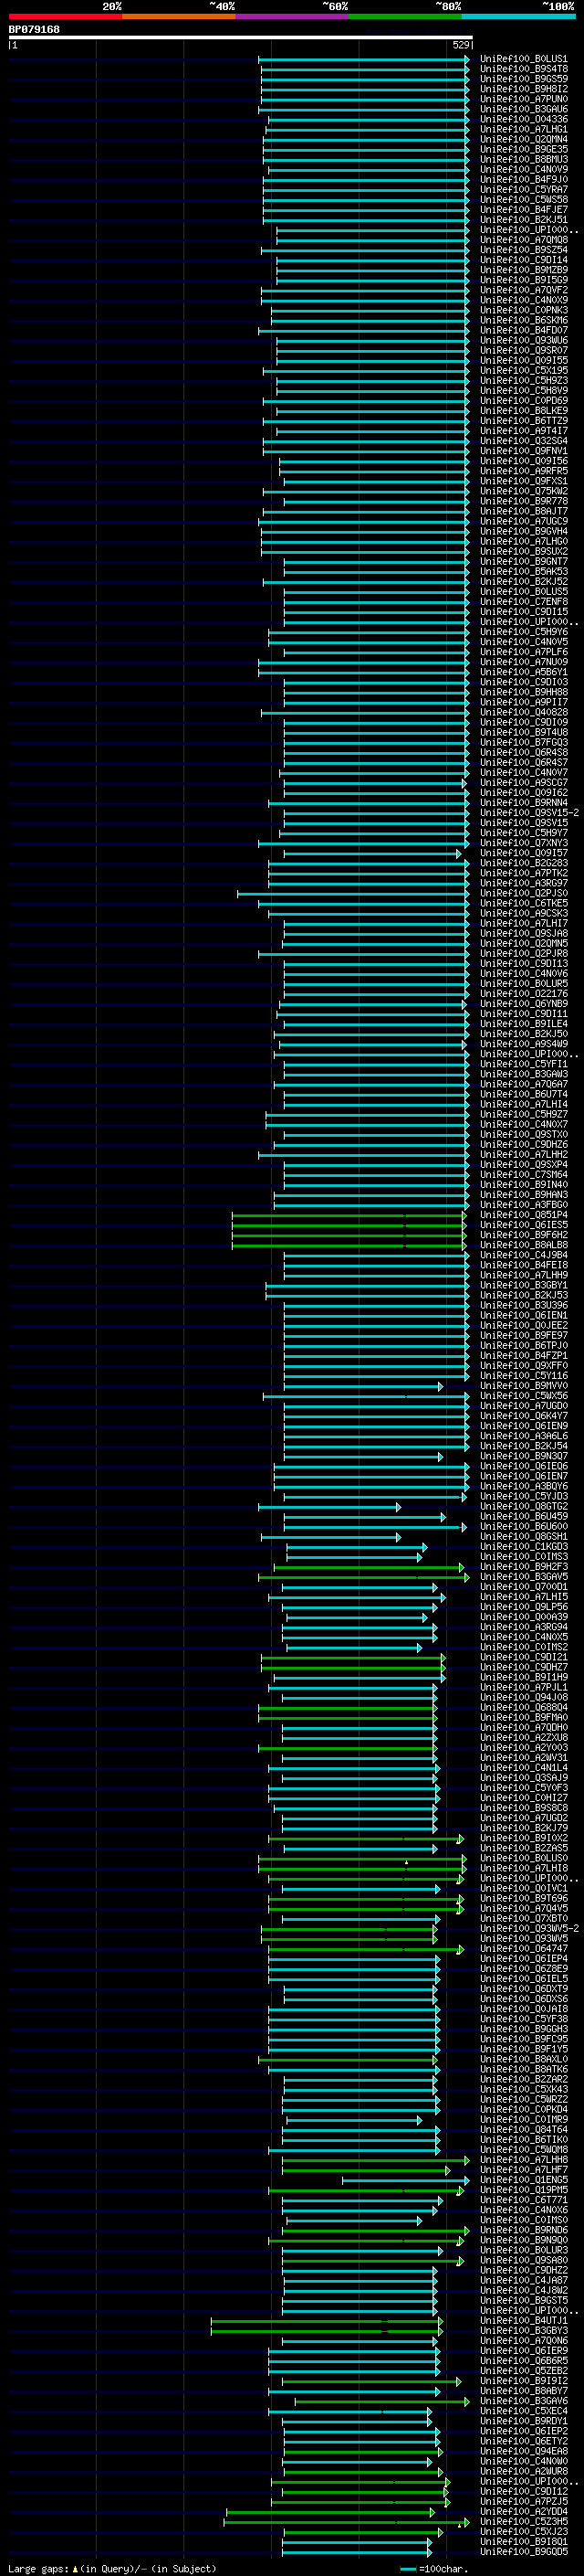Select label UniRef100_B8ALB8

click(523, 1245)
